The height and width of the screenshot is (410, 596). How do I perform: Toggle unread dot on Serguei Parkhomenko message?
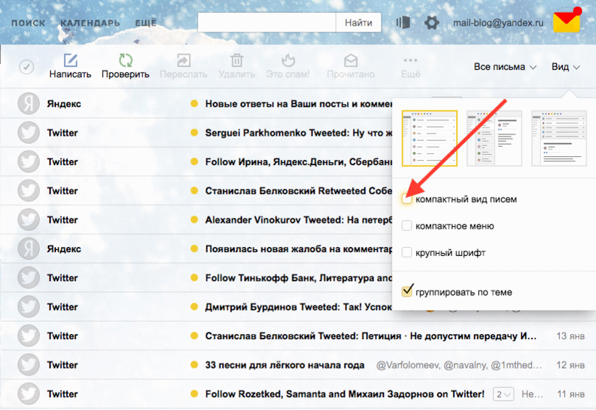pos(194,132)
